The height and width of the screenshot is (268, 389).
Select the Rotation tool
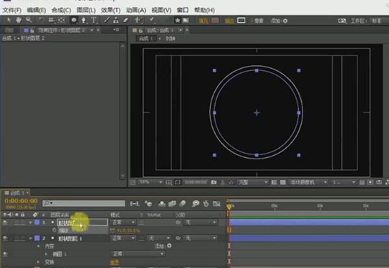pos(41,20)
